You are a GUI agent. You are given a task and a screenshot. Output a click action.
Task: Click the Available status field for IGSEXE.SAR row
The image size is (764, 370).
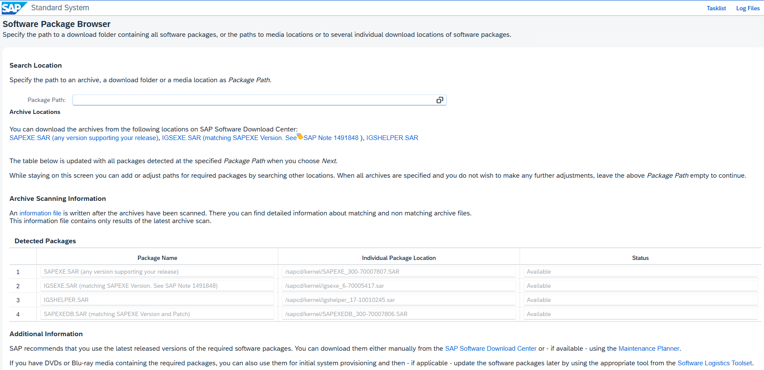click(x=641, y=286)
